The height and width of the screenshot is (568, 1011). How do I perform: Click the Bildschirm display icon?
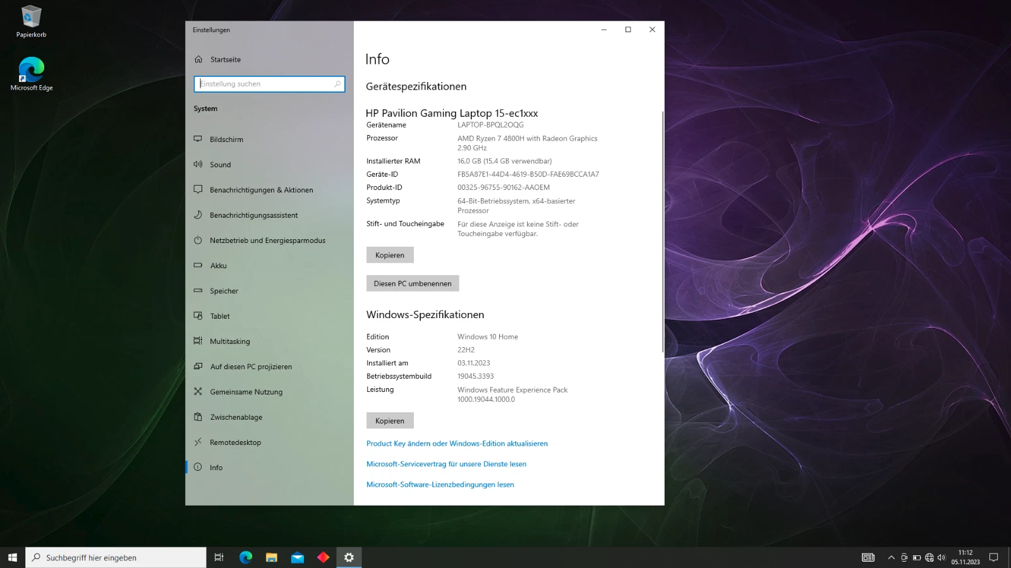pos(198,139)
